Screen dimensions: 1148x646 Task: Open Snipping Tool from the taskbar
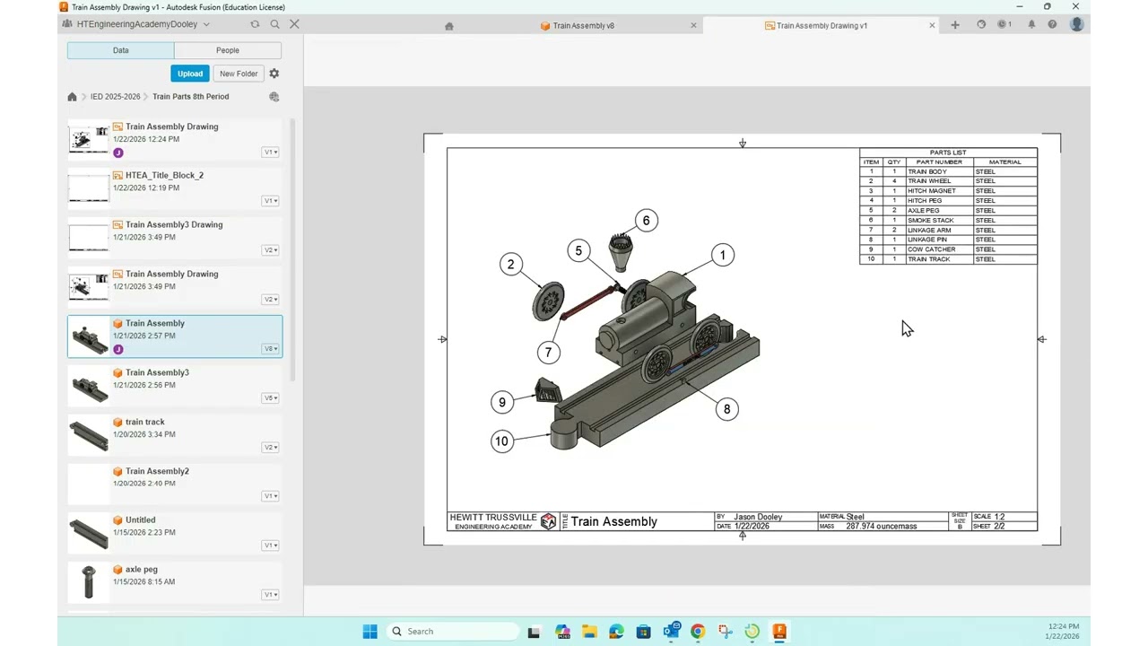click(x=725, y=632)
